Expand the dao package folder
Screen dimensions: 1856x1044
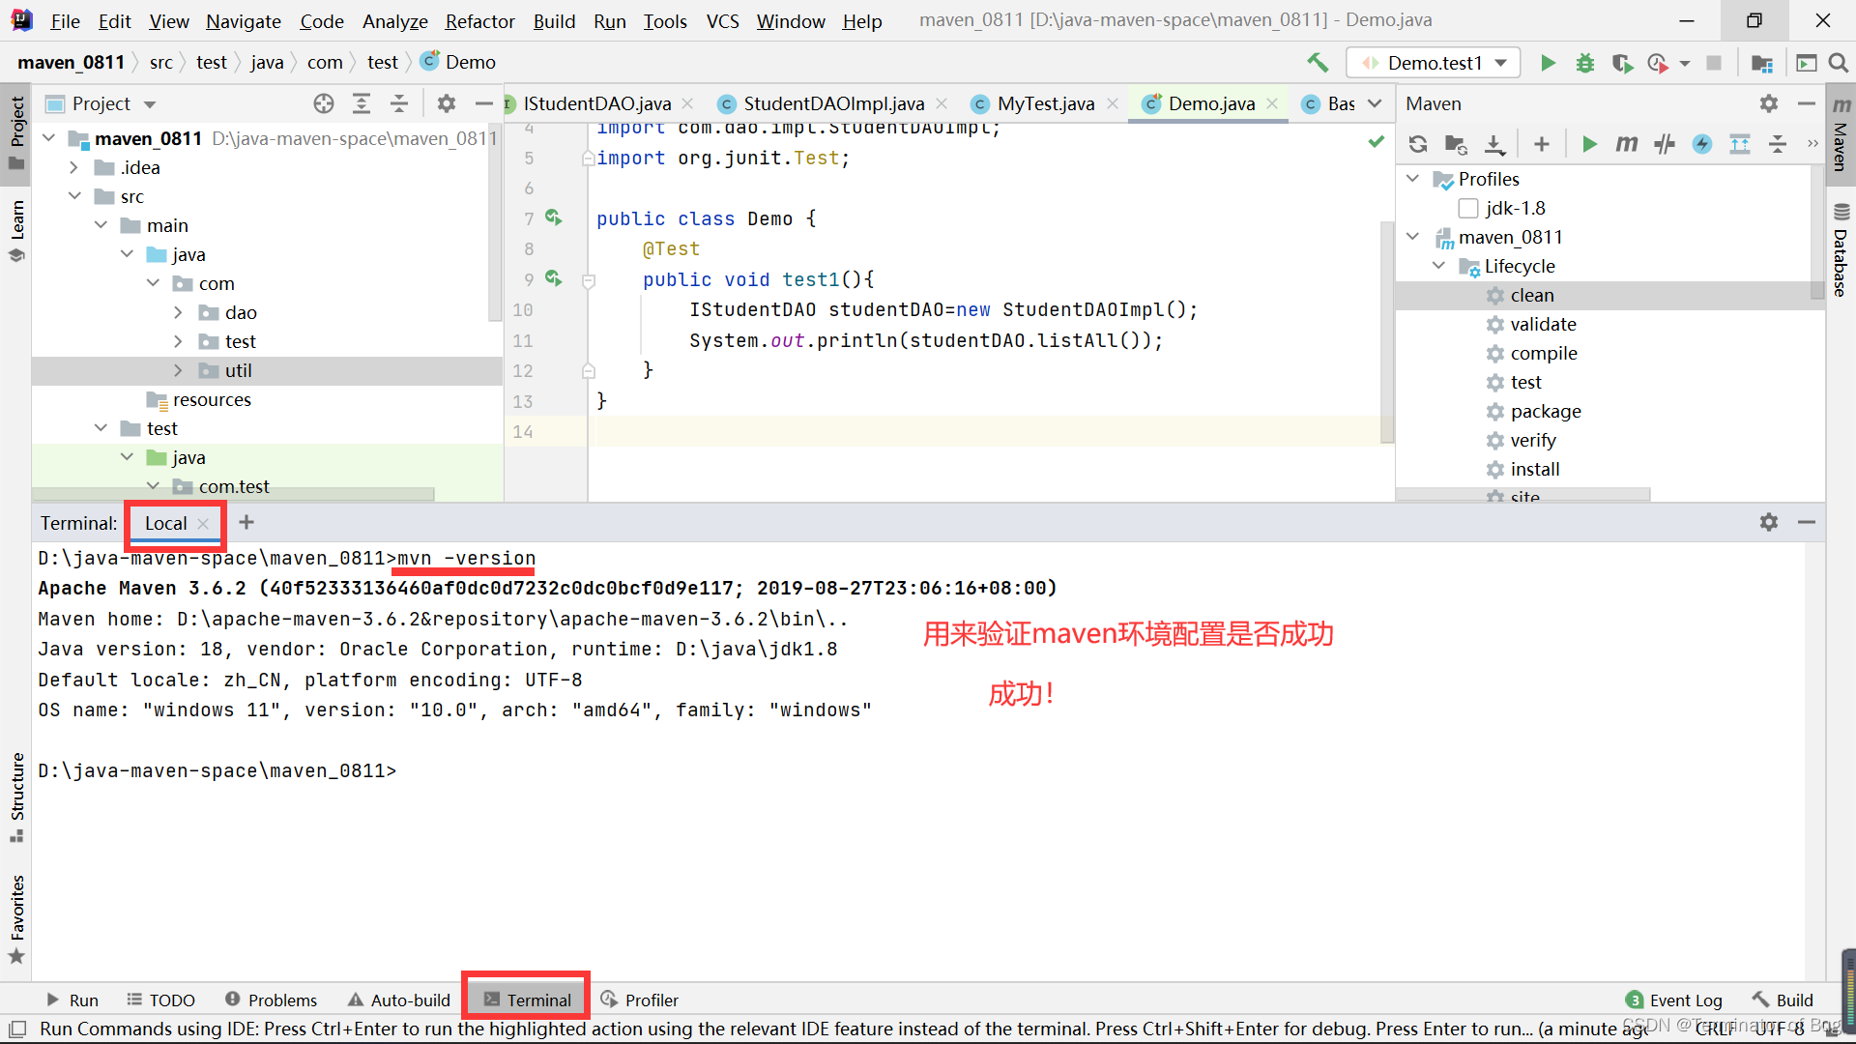178,312
